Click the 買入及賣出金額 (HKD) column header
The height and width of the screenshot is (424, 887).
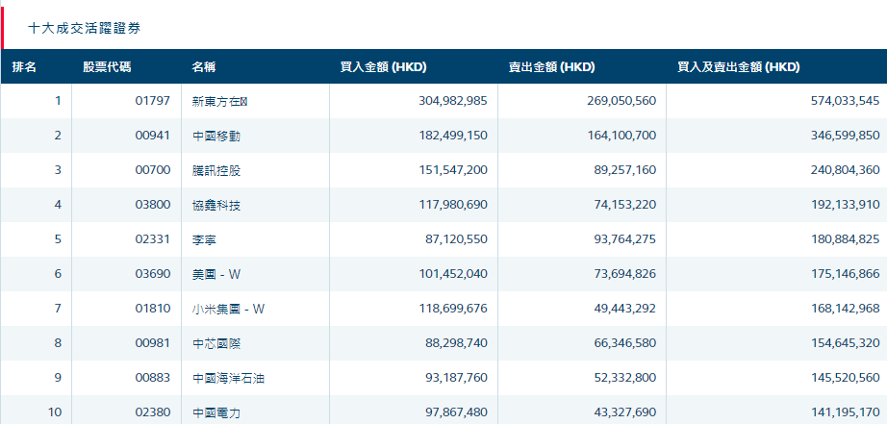pos(739,67)
